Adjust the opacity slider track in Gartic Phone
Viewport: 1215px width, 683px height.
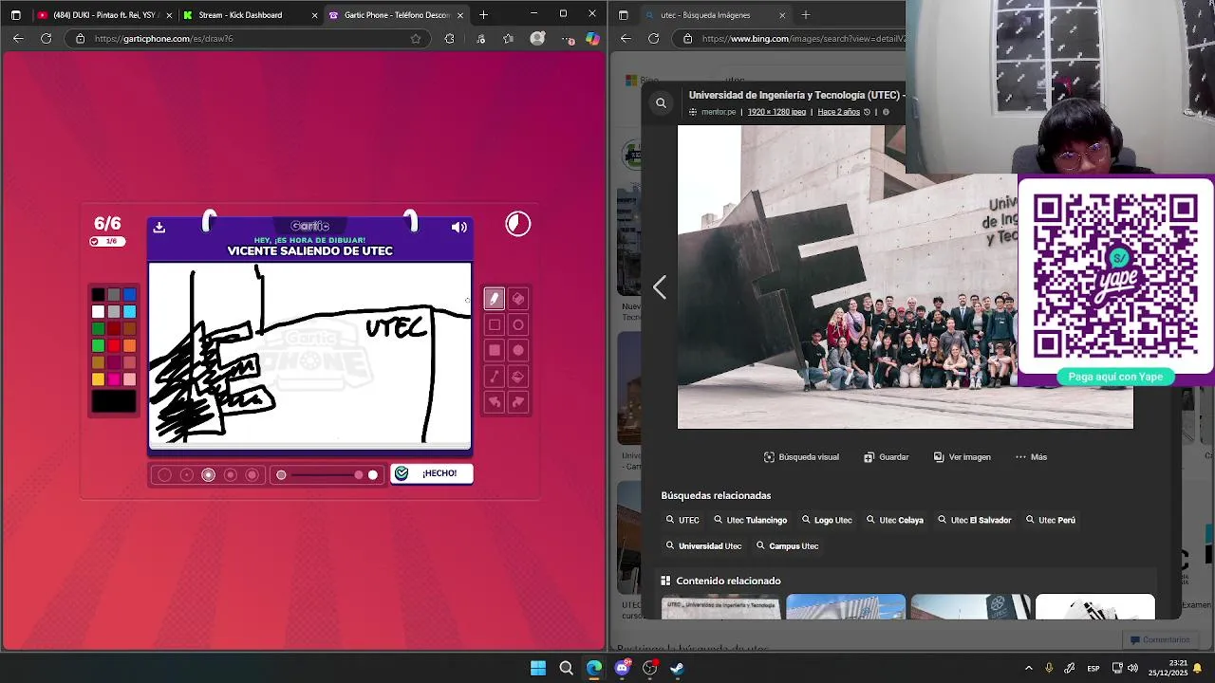point(327,475)
